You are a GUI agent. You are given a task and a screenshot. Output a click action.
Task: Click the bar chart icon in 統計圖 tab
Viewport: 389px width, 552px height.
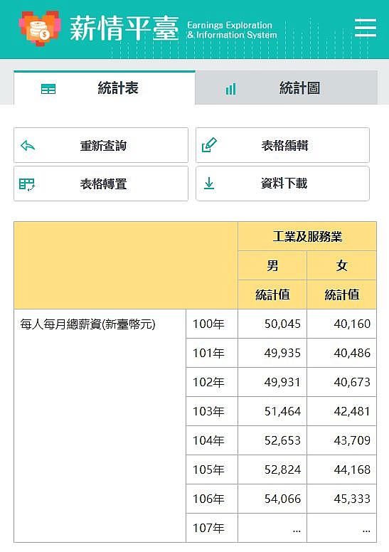tap(230, 89)
